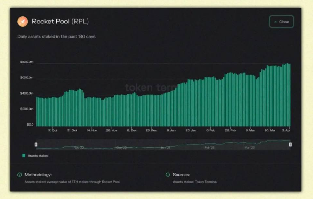Grab the right range selector handle

tap(290, 145)
